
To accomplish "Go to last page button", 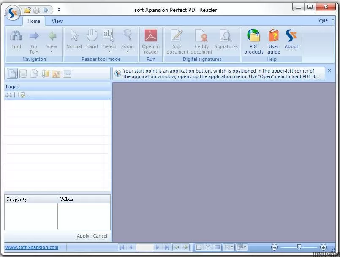I will [x=166, y=247].
